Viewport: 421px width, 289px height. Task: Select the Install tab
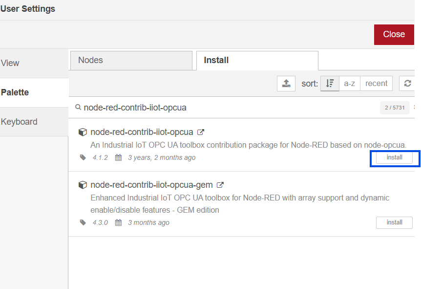click(x=257, y=61)
